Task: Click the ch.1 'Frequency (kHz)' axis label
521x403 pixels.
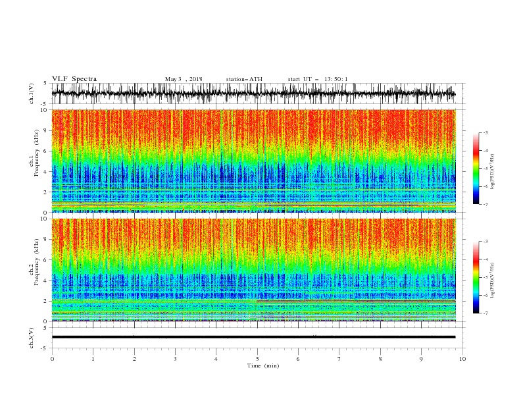Action: coord(37,151)
